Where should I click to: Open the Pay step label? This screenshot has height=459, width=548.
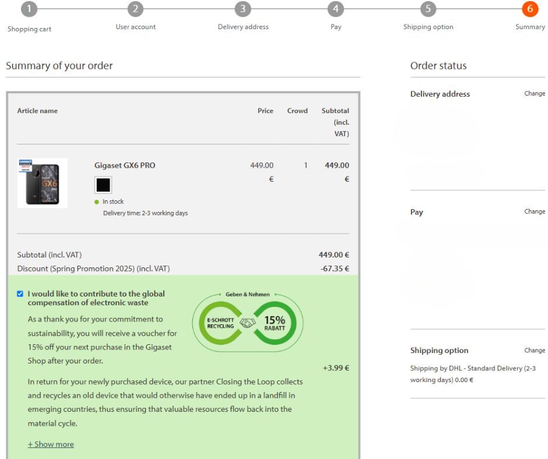pyautogui.click(x=336, y=27)
